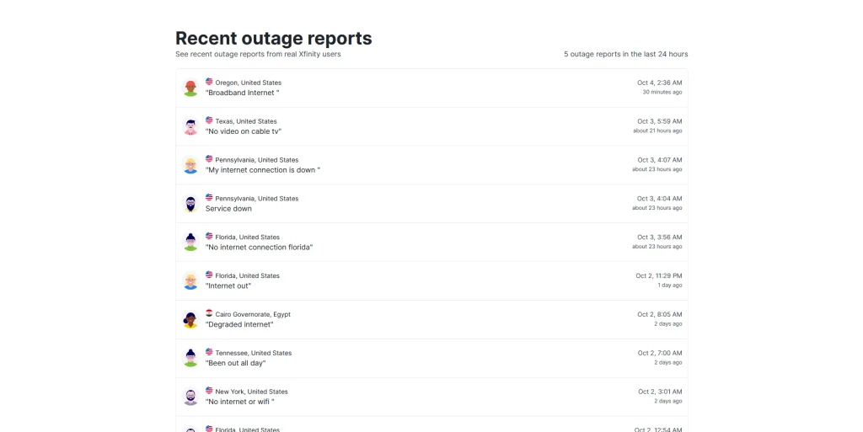
Task: Select the "New York, United States" location text
Action: 251,392
